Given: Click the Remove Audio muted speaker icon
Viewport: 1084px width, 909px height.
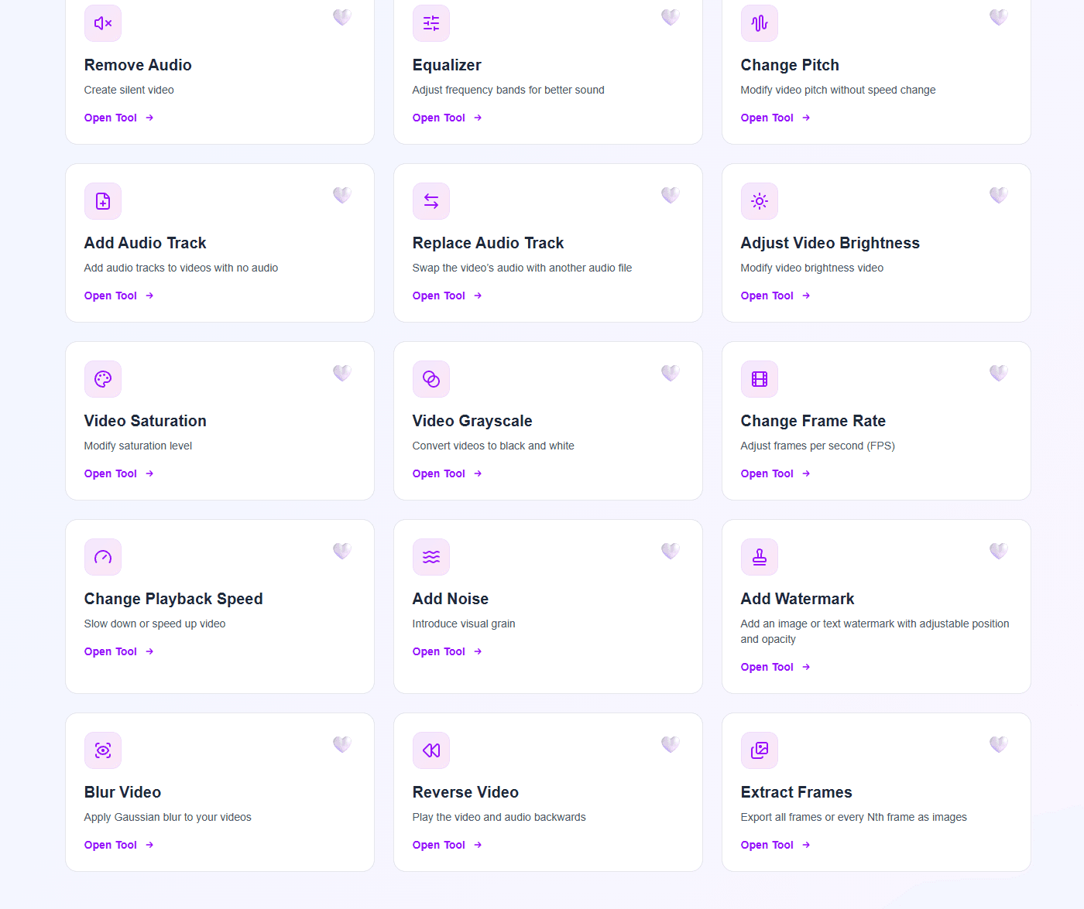Looking at the screenshot, I should point(103,23).
